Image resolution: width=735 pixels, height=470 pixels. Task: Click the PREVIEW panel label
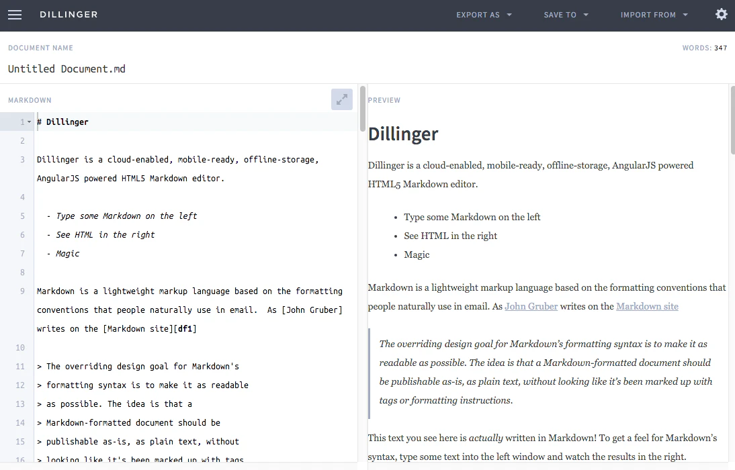[384, 100]
